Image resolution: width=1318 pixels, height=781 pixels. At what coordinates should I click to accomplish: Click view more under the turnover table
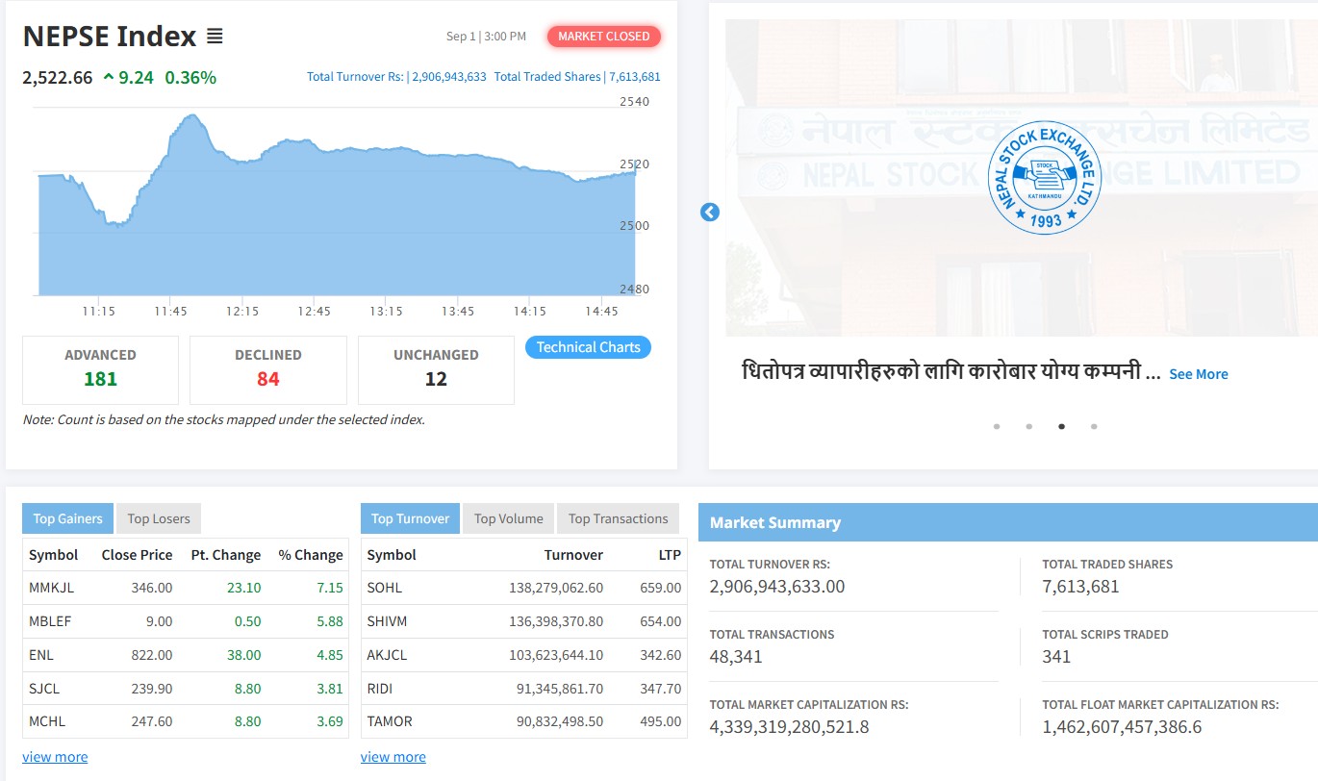click(393, 757)
